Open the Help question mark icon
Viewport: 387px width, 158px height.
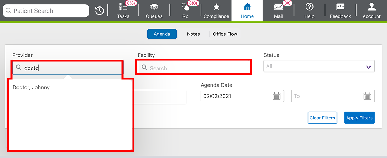pos(309,7)
